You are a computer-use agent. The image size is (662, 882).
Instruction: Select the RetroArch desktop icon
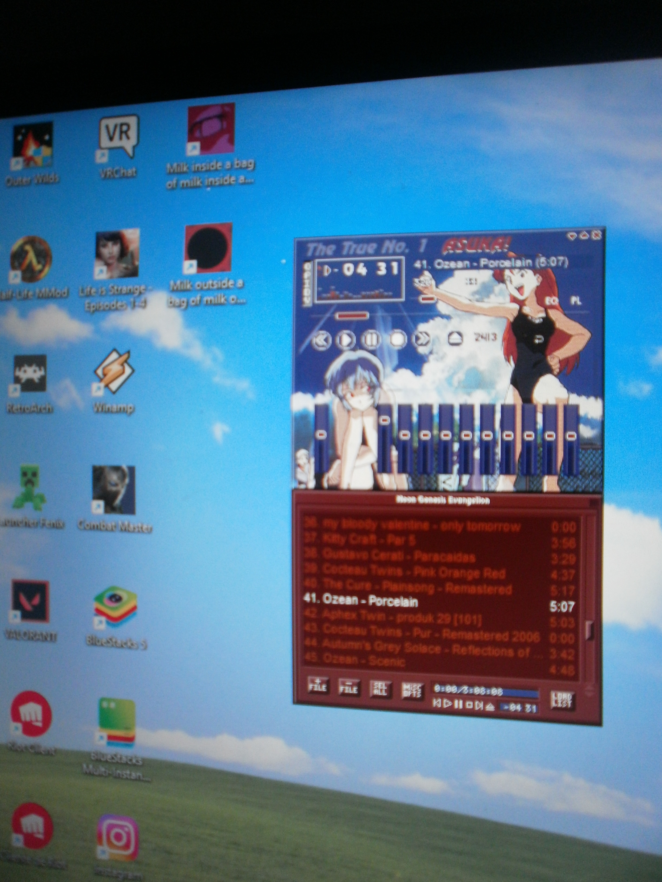(29, 384)
